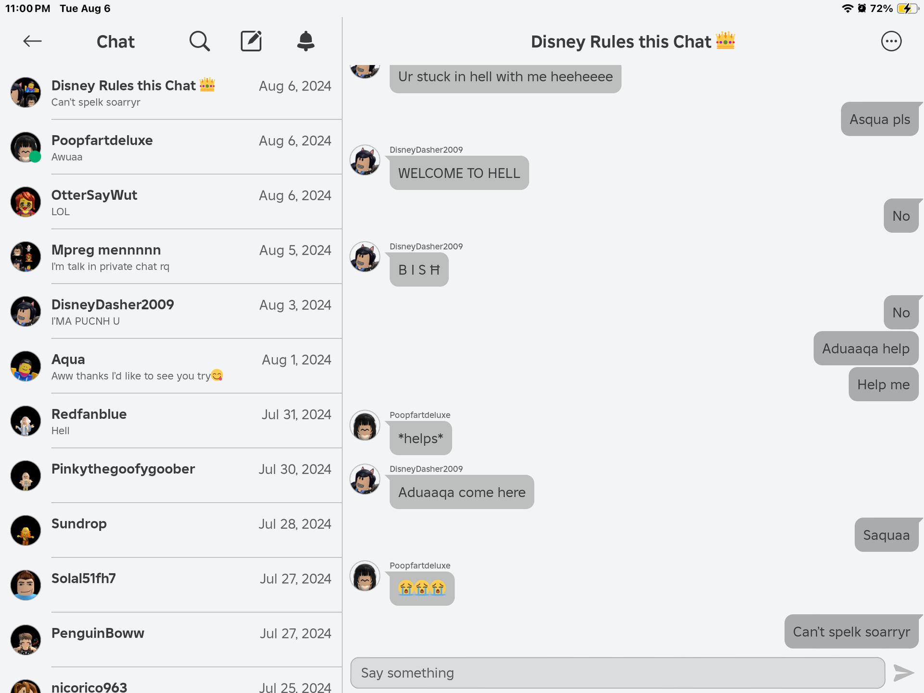This screenshot has height=693, width=924.
Task: Tap Redfanblue's avatar in chat list
Action: (x=26, y=421)
